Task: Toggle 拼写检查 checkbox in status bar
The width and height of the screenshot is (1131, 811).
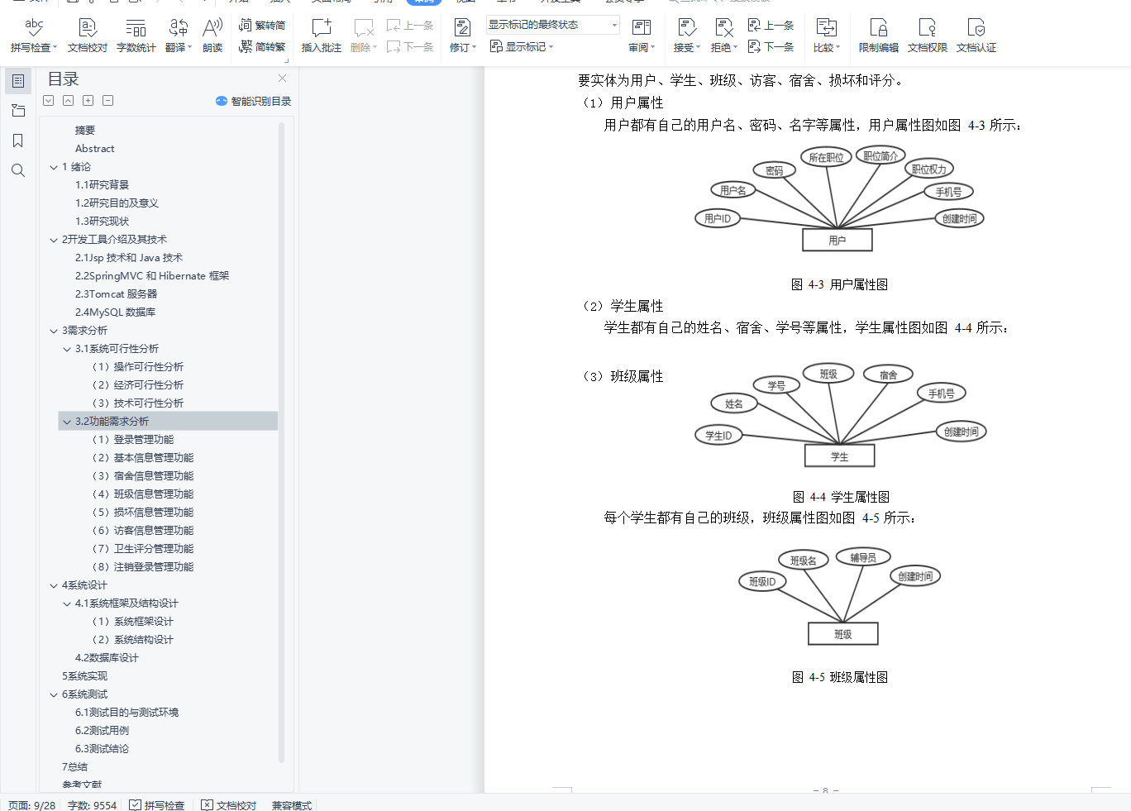Action: point(135,805)
